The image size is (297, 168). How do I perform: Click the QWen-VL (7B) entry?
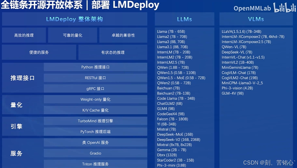234,47
